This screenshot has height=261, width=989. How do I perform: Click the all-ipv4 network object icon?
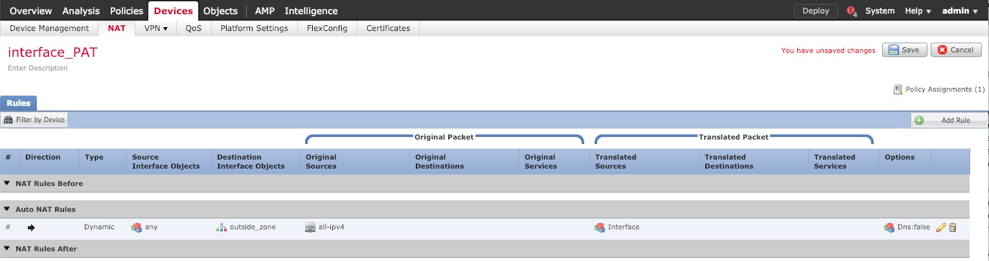[x=310, y=227]
